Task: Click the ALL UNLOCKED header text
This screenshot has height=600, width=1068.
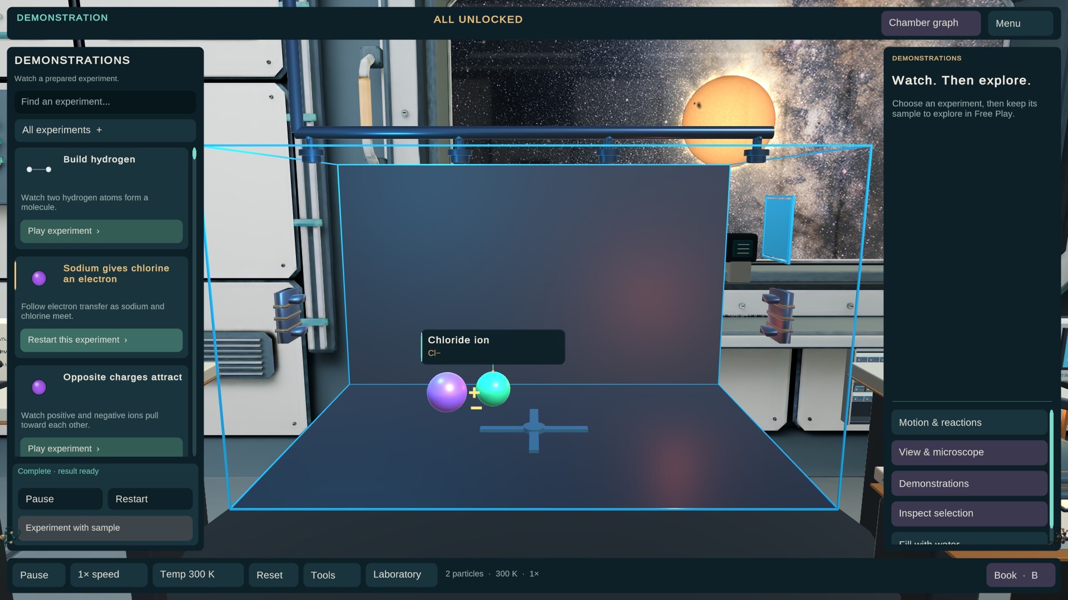Action: coord(478,19)
